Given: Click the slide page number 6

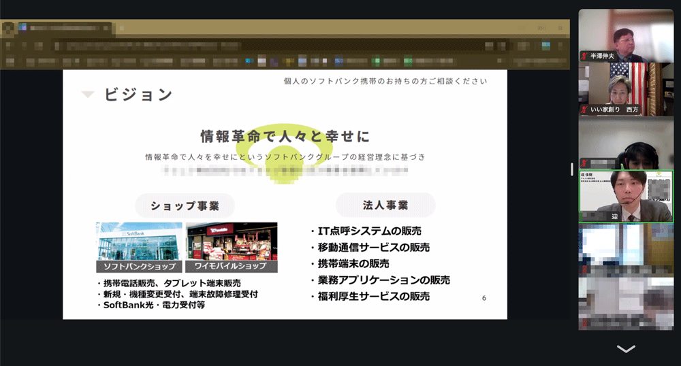Looking at the screenshot, I should click(x=484, y=298).
